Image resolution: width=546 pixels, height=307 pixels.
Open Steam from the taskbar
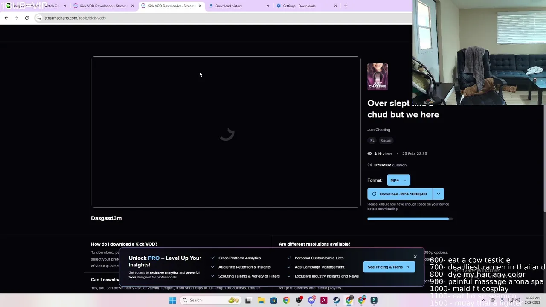pos(337,300)
